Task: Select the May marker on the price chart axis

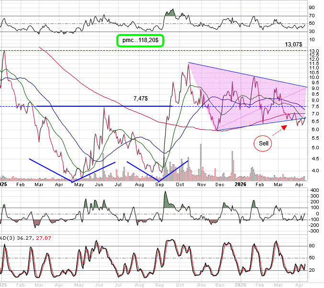Action: pos(78,184)
